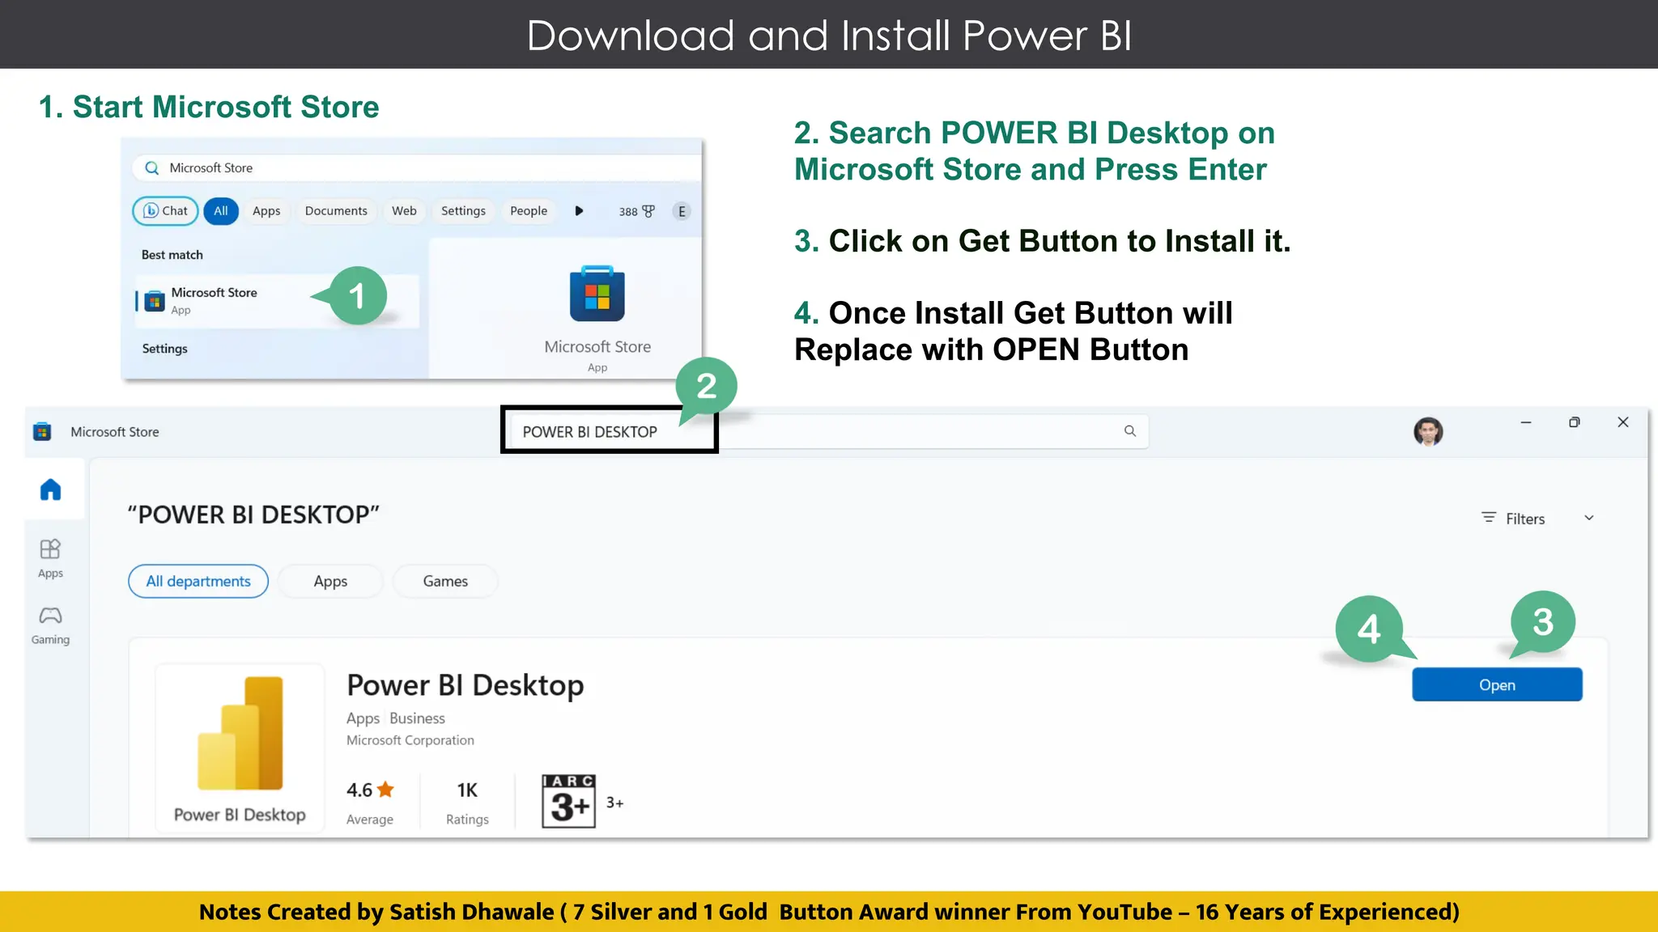Expand the Filters dropdown
The width and height of the screenshot is (1658, 932).
[1537, 519]
